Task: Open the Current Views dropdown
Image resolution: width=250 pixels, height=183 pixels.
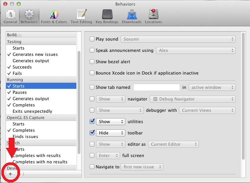Action: (x=207, y=110)
